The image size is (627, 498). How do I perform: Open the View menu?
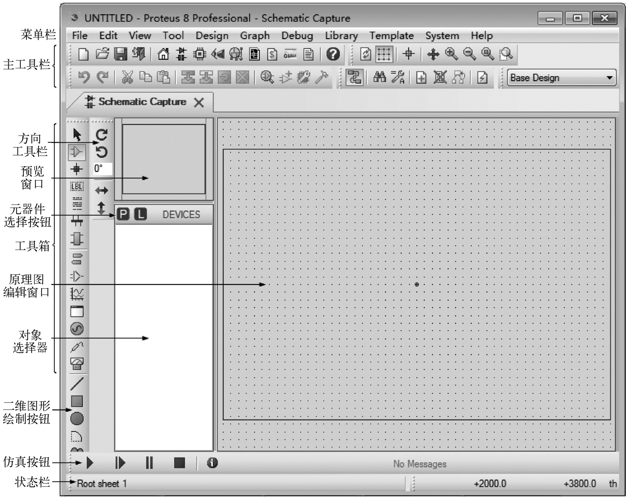[x=140, y=36]
